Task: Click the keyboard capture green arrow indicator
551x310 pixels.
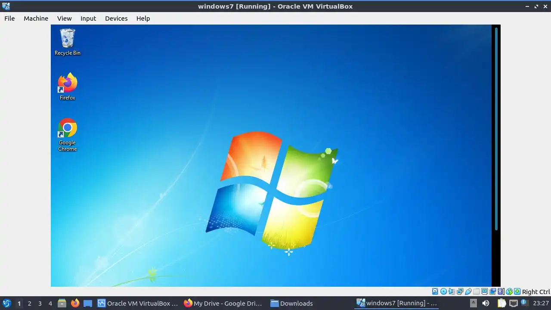Action: pyautogui.click(x=517, y=291)
